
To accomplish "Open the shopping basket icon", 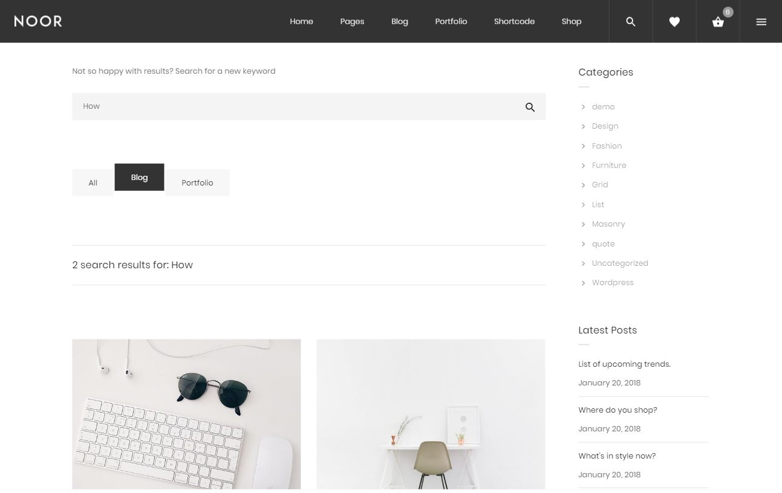I will 718,22.
